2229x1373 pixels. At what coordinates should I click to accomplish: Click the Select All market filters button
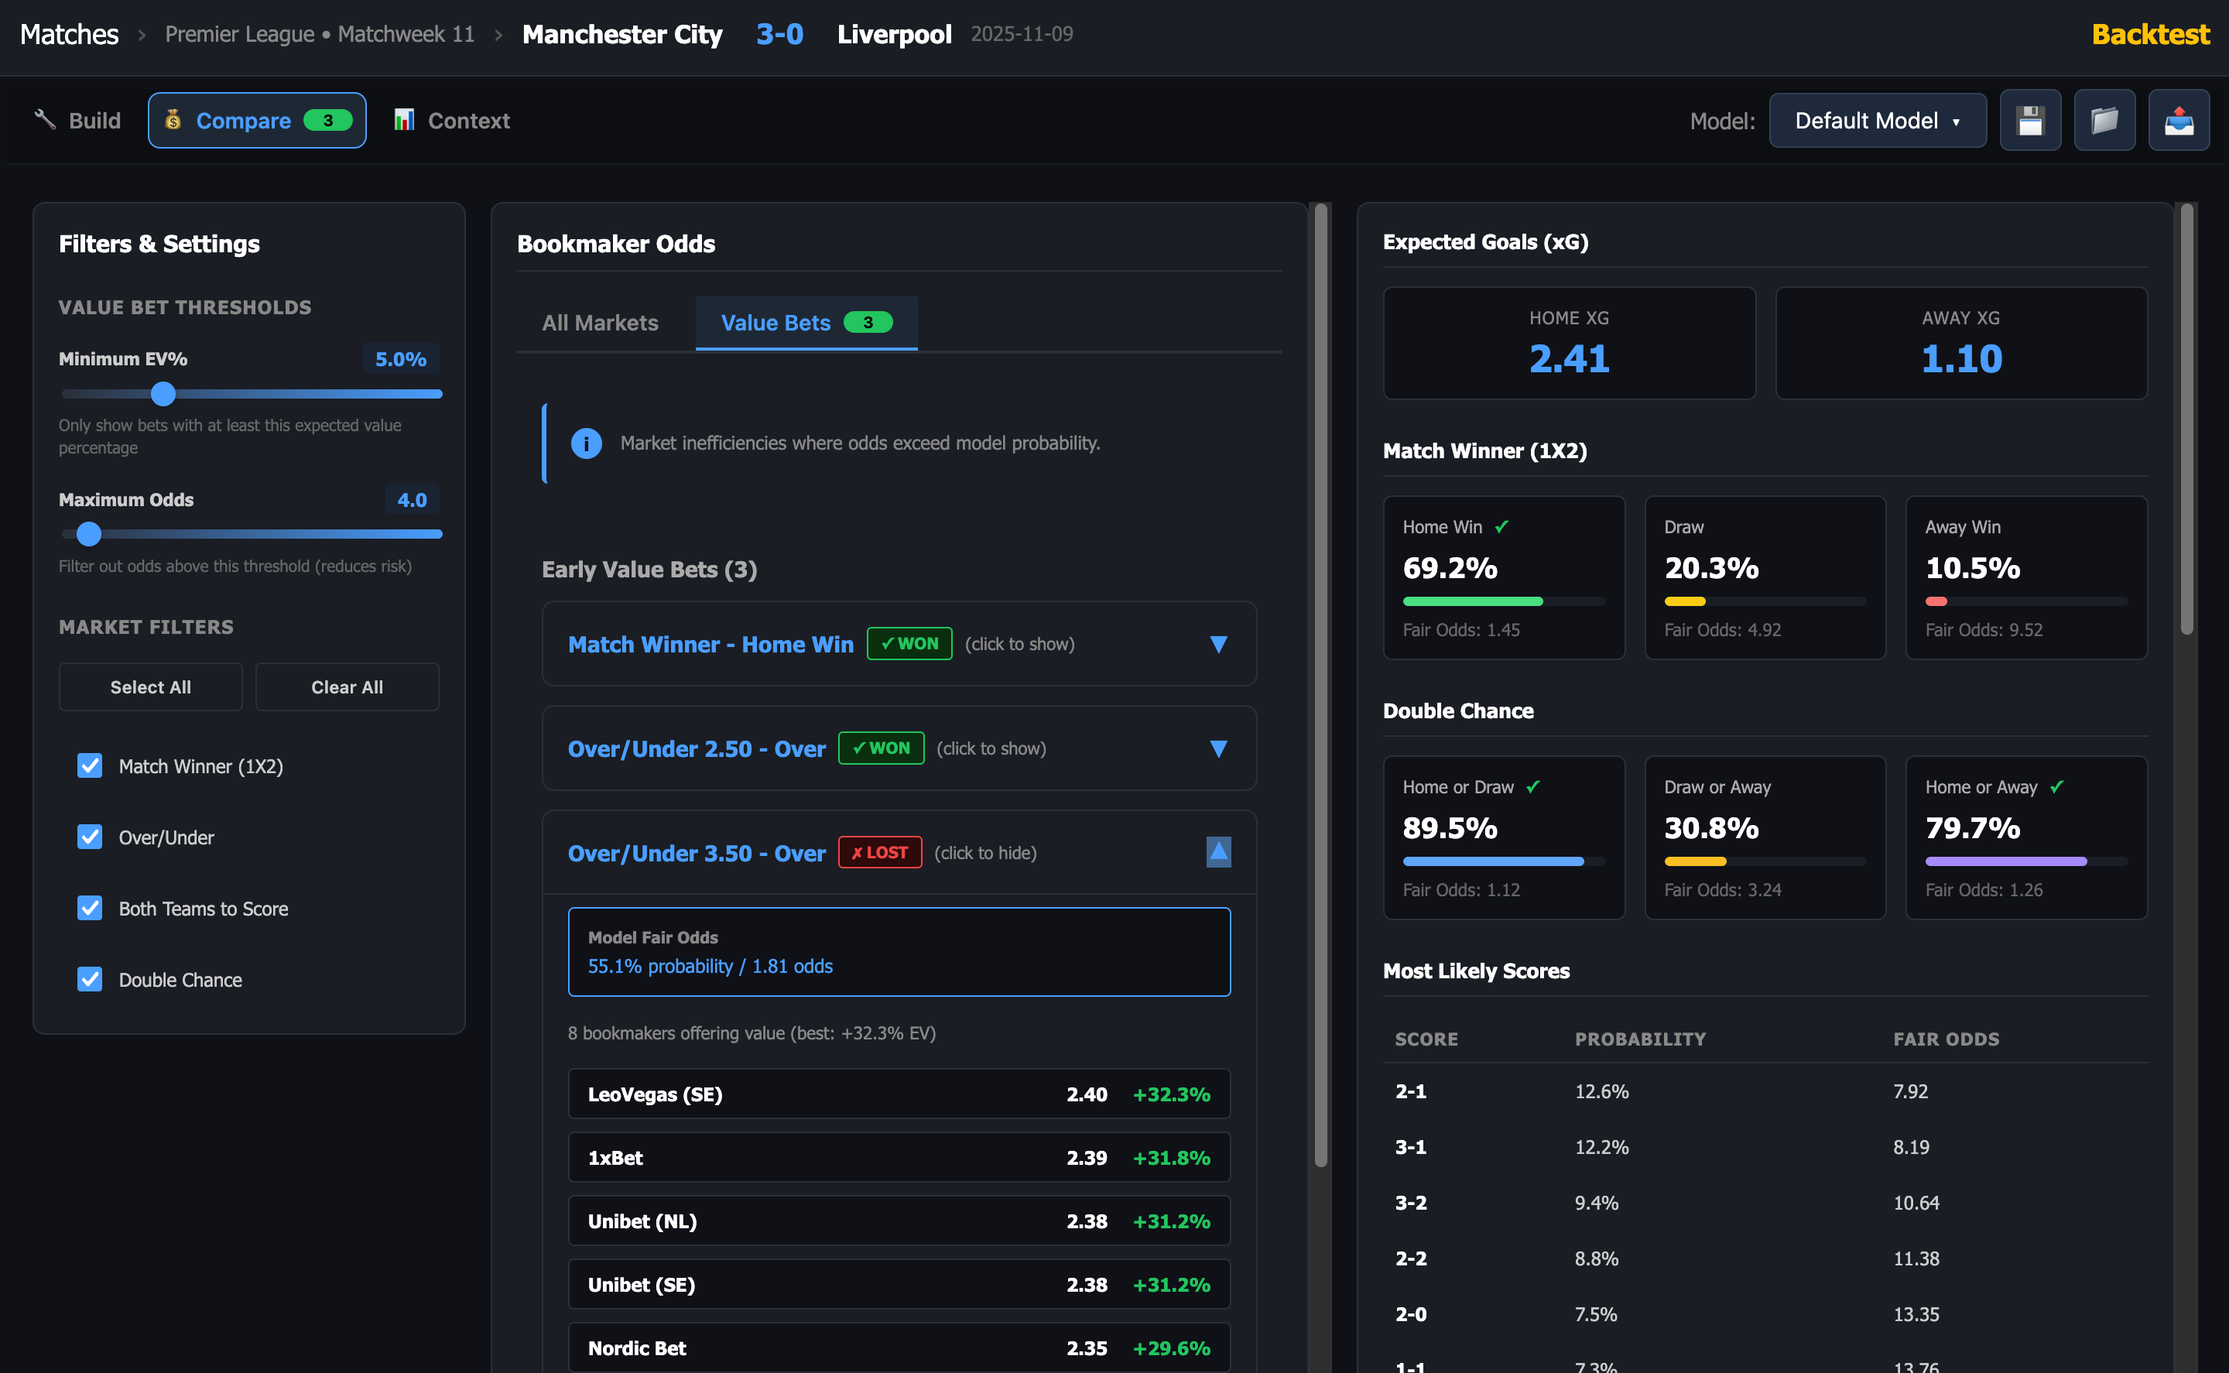coord(150,686)
